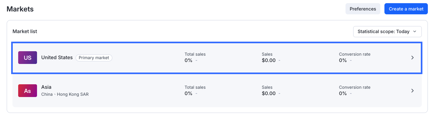
Task: Click Asia Sales $0.00 value
Action: [269, 93]
